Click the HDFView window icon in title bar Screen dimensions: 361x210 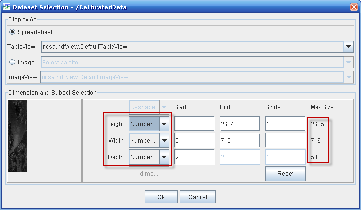click(x=6, y=7)
